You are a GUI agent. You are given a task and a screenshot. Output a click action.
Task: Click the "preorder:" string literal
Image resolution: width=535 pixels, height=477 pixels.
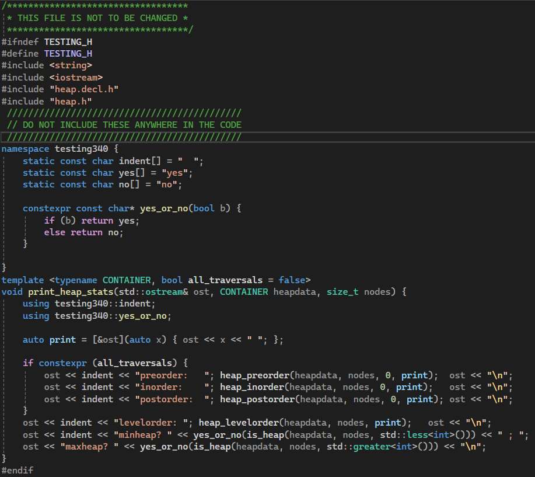174,375
